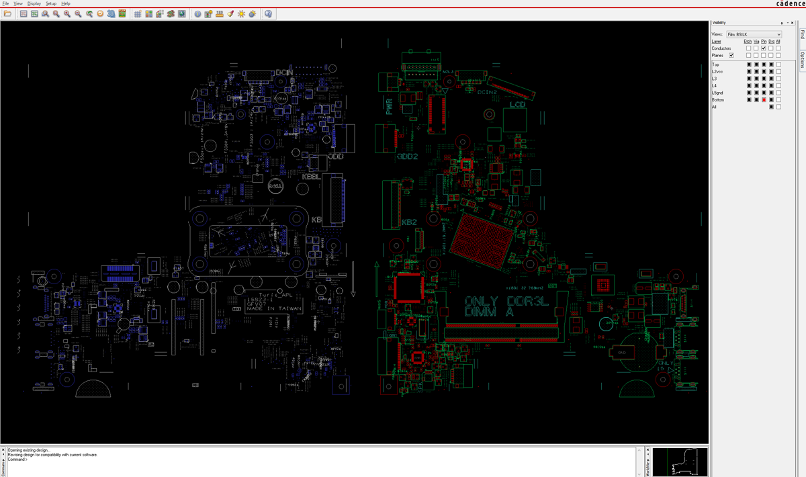The height and width of the screenshot is (477, 806).
Task: Click the orange circular arrow toolbar icon
Action: 100,13
